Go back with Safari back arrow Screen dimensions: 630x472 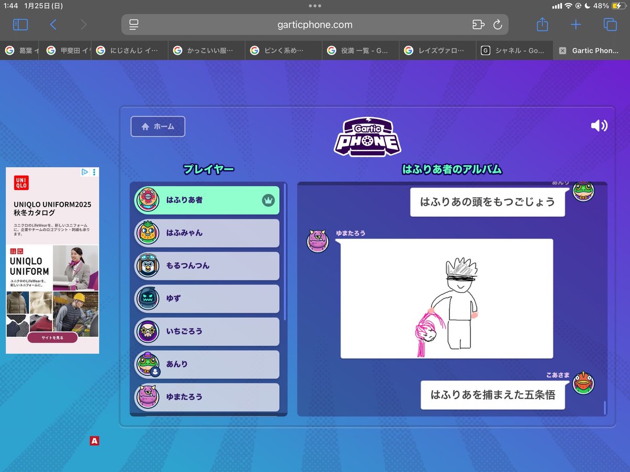coord(53,25)
